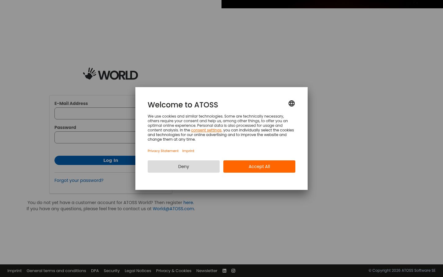Click the ATOSS World hand logo
The width and height of the screenshot is (443, 277).
[110, 74]
